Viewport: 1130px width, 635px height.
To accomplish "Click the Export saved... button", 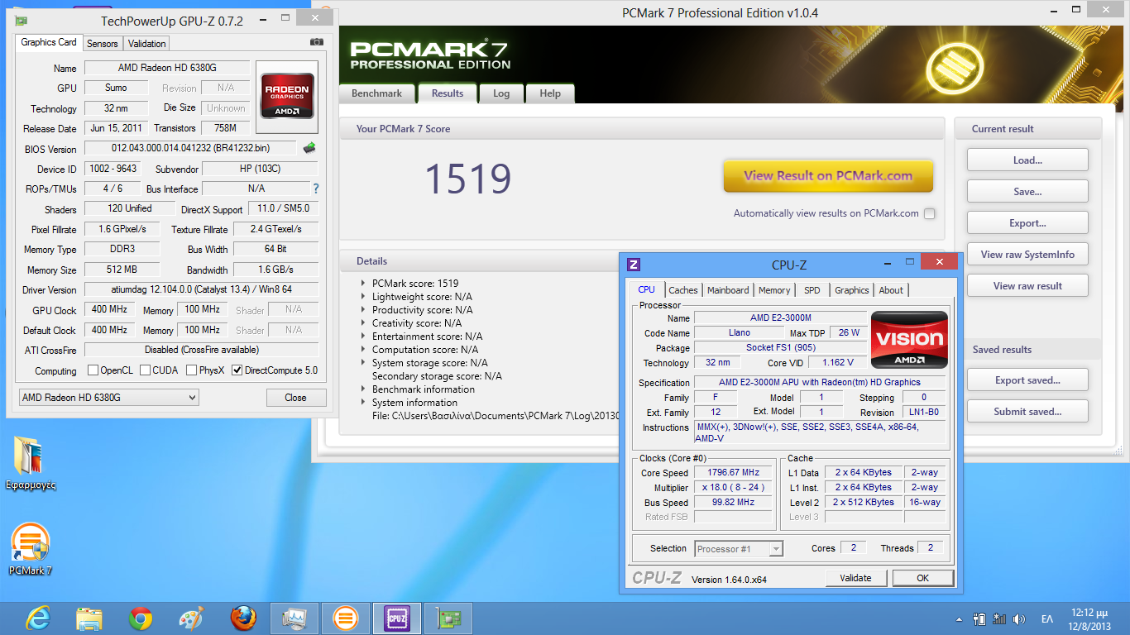I will [x=1027, y=380].
